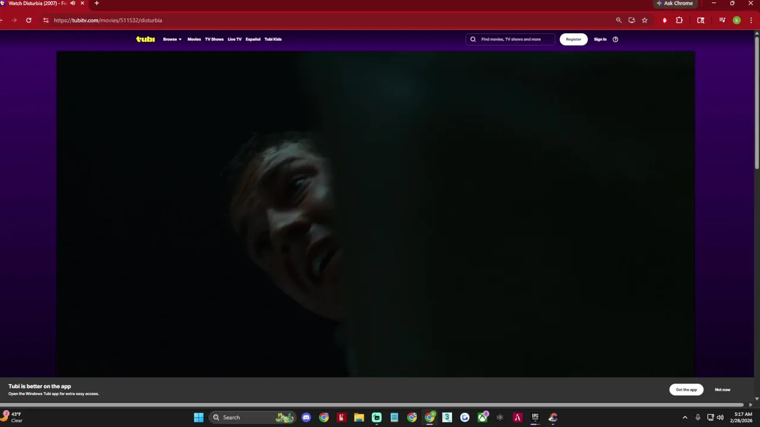Open Live TV
The image size is (760, 427).
click(235, 39)
